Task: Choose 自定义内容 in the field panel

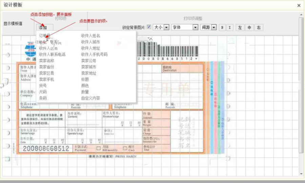Action: 90,98
